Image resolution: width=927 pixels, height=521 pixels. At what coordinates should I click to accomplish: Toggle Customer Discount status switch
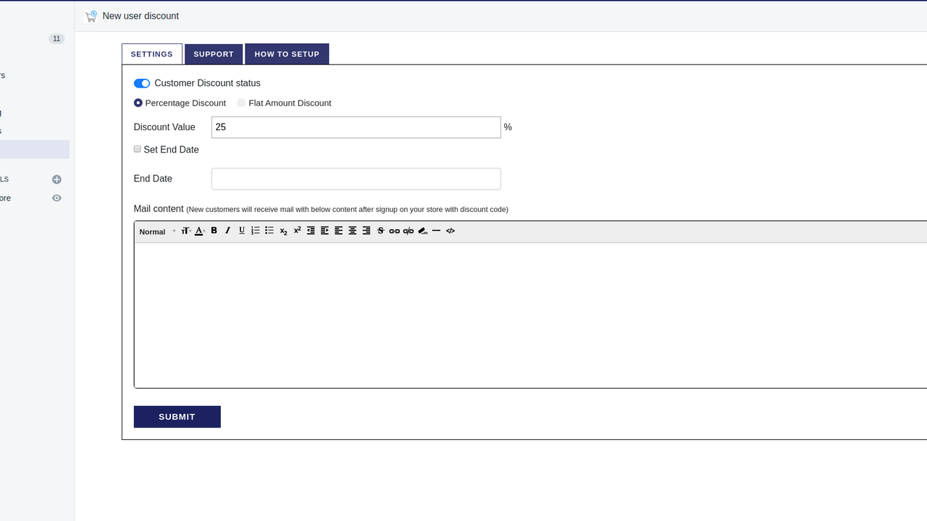[x=142, y=83]
